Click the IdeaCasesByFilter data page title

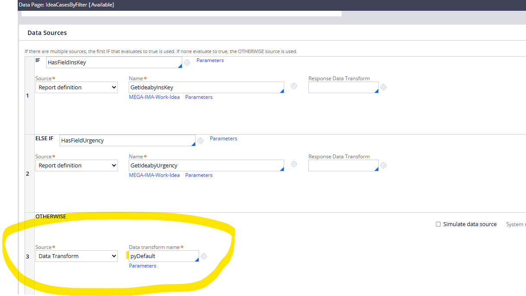click(x=66, y=5)
